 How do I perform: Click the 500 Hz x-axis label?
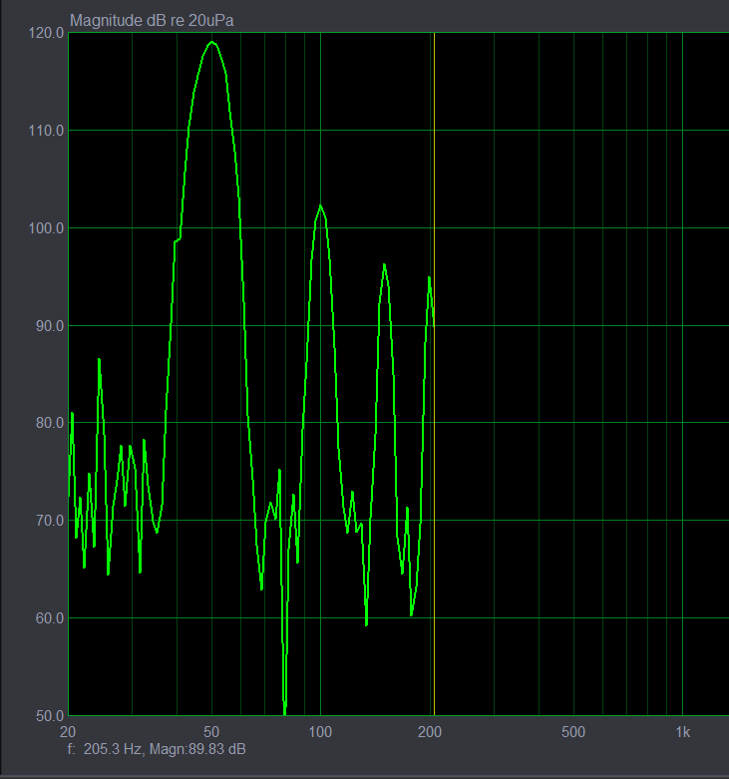(x=573, y=732)
